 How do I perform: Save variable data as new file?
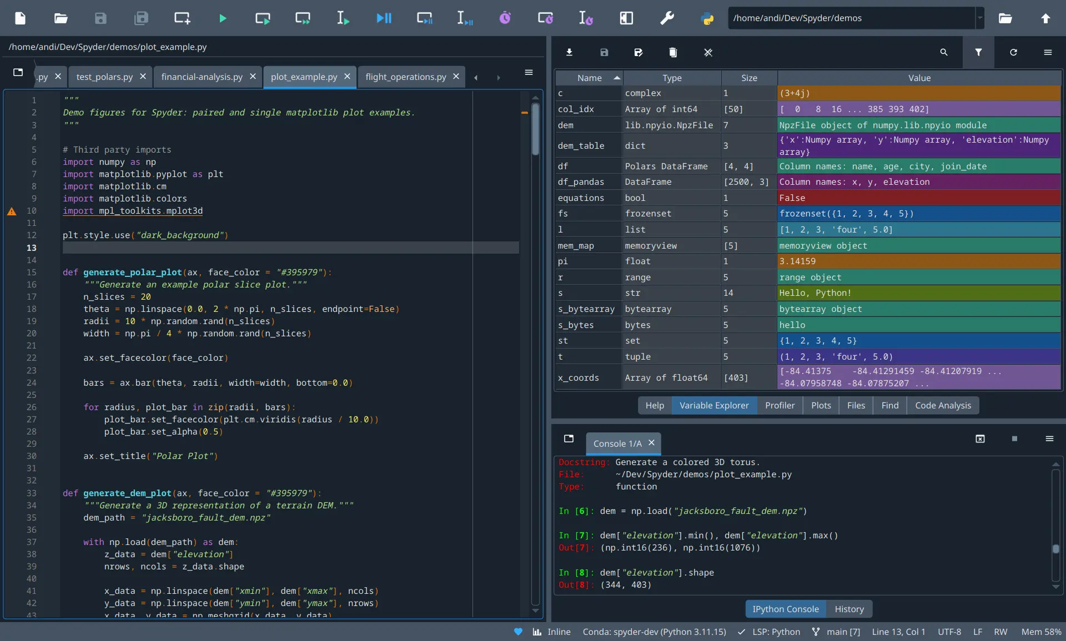point(638,52)
